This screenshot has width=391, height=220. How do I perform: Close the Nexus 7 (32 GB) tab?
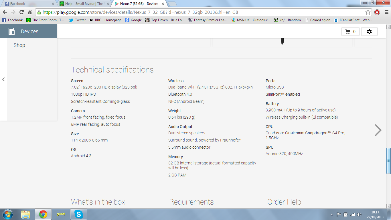pos(163,4)
